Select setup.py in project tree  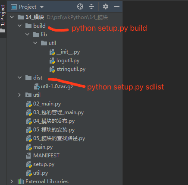(44, 164)
